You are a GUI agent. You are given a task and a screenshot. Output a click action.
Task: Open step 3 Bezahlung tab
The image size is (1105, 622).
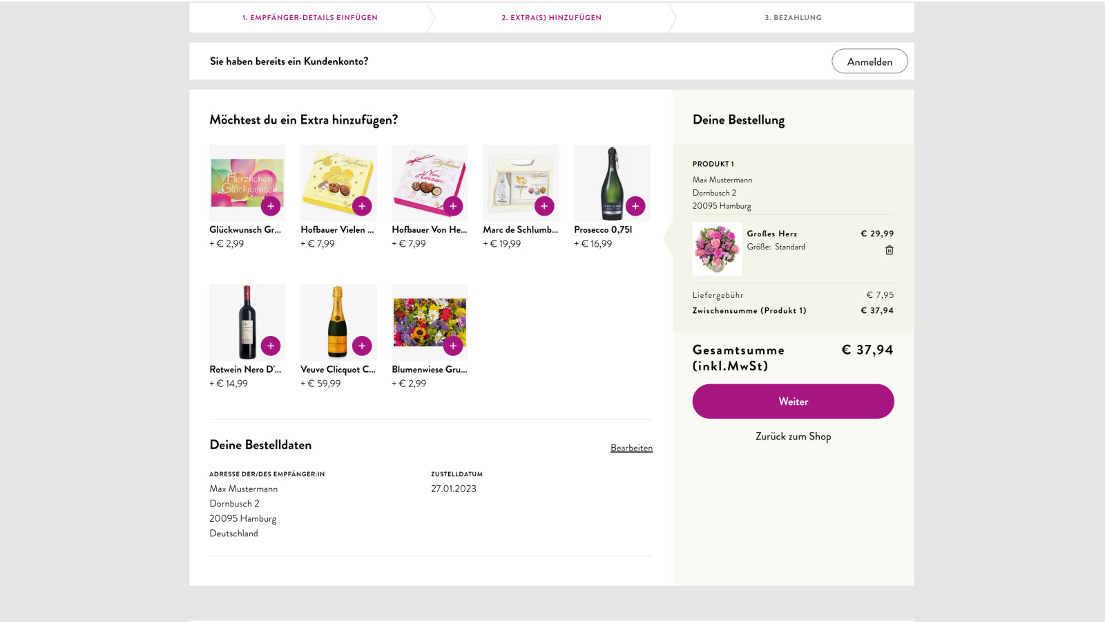[x=793, y=18]
